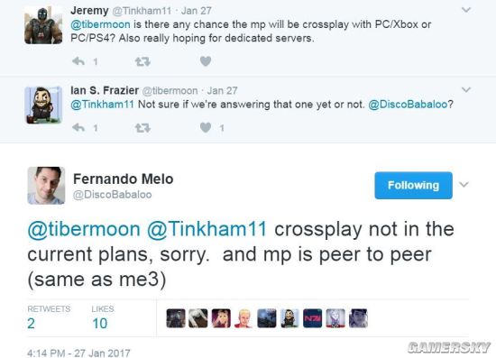Viewport: 496px width, 358px height.
Task: Reply to Jeremy's crossplay question tweet
Action: [78, 61]
